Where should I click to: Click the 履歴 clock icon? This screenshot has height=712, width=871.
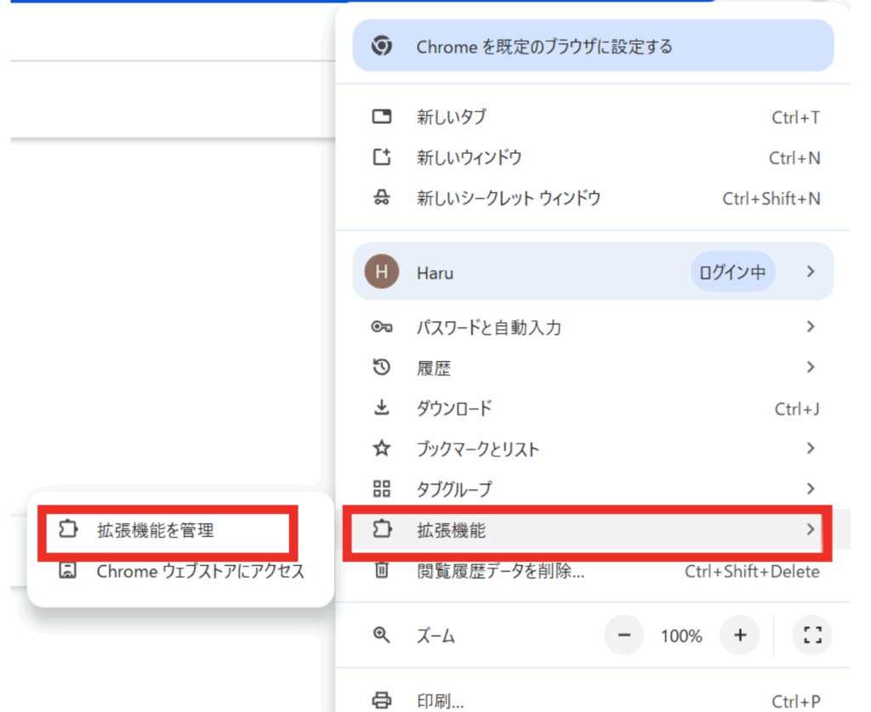click(x=382, y=367)
